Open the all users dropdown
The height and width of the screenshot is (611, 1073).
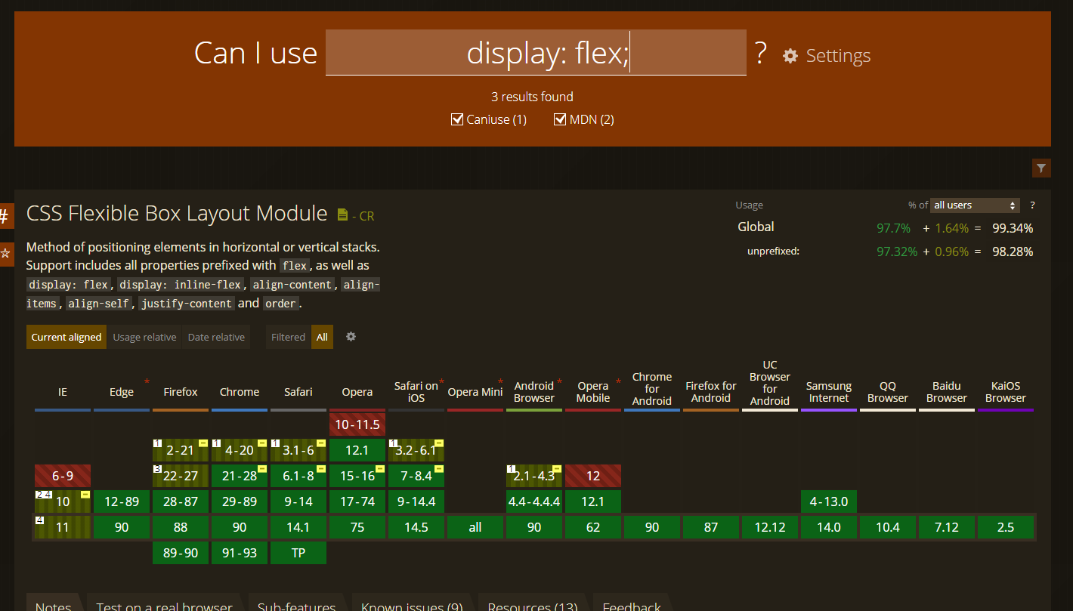tap(975, 205)
